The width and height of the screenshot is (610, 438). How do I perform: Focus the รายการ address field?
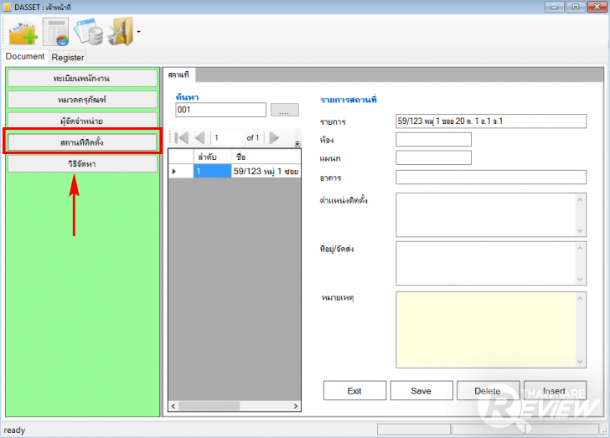click(491, 121)
